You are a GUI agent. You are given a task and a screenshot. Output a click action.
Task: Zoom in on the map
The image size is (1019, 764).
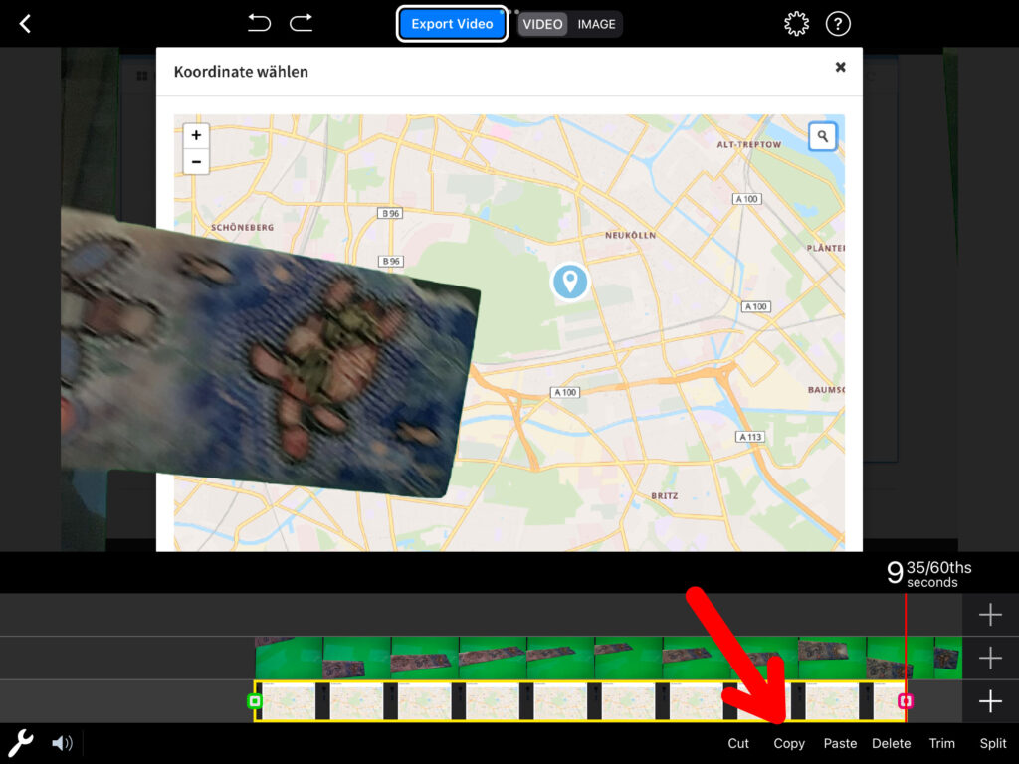coord(196,136)
